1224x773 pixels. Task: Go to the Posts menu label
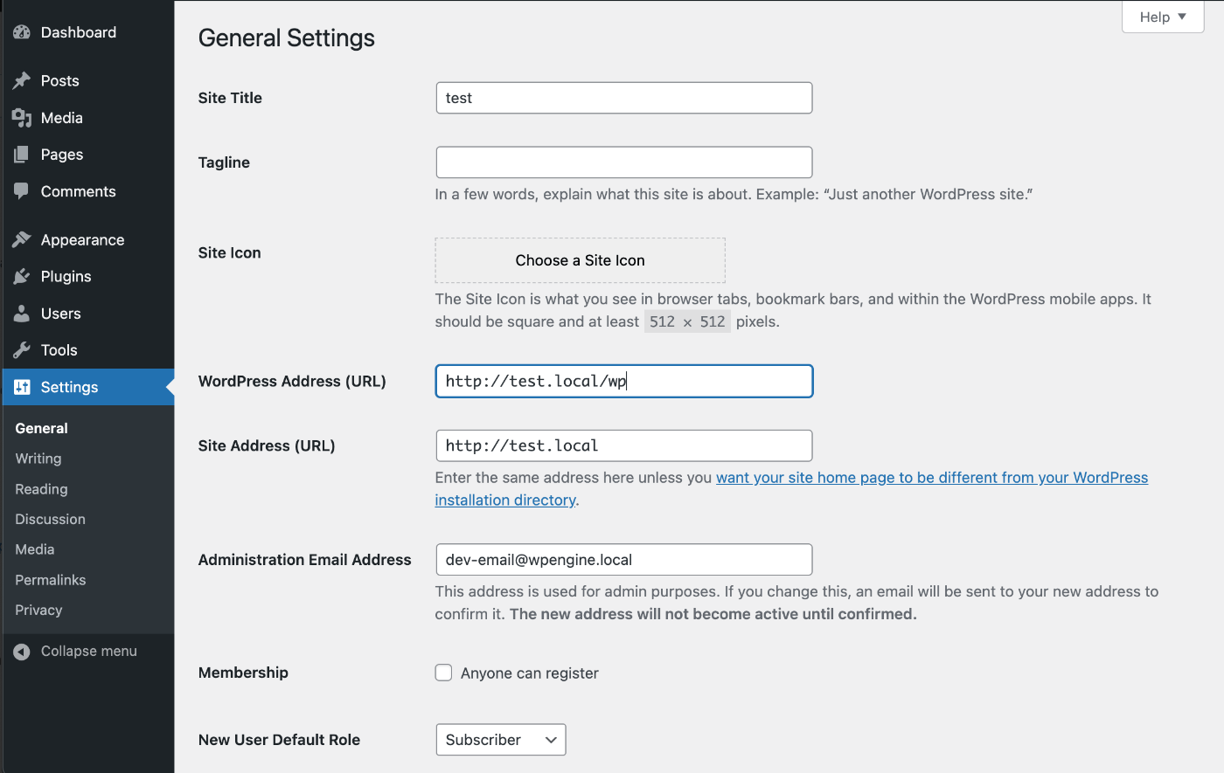click(60, 80)
